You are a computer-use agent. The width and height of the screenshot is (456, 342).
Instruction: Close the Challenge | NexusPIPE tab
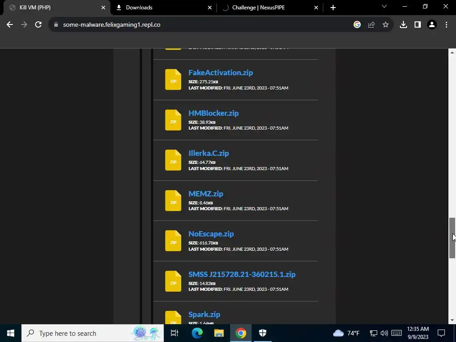316,8
